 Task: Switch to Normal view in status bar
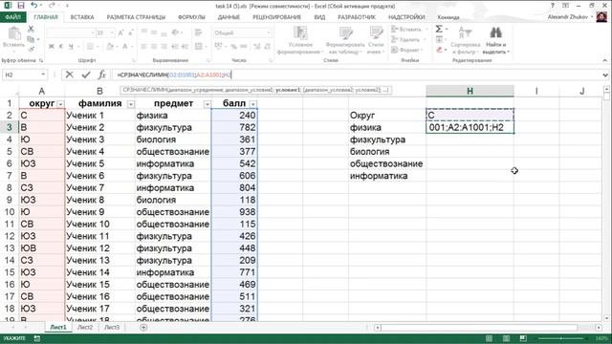[x=489, y=338]
